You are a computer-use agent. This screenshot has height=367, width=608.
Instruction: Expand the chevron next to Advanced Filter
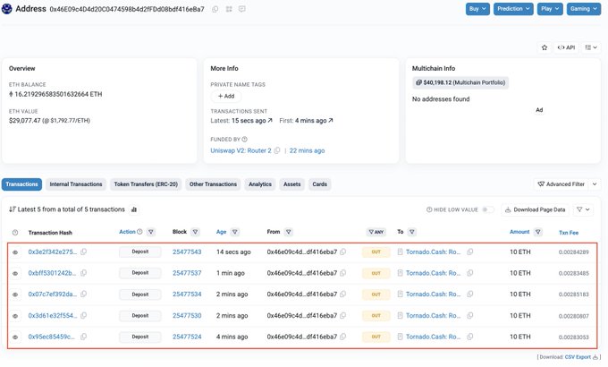[595, 184]
